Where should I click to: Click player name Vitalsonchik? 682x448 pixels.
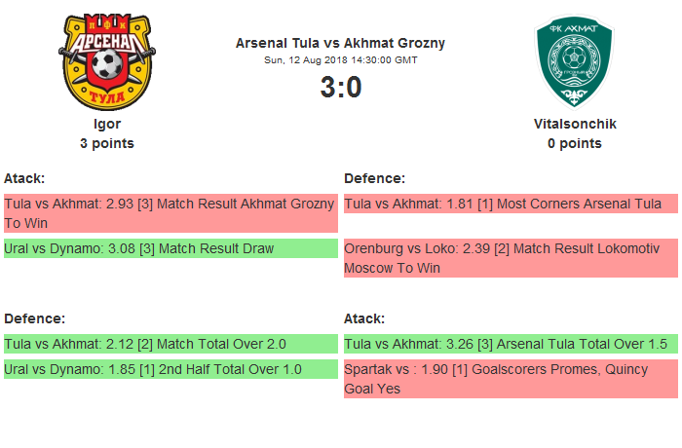point(574,124)
